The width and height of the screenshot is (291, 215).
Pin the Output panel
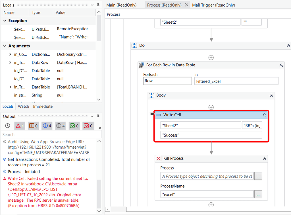click(98, 116)
